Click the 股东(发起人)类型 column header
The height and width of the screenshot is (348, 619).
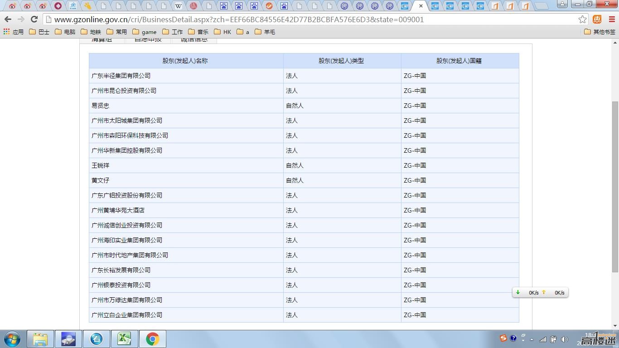click(x=341, y=61)
